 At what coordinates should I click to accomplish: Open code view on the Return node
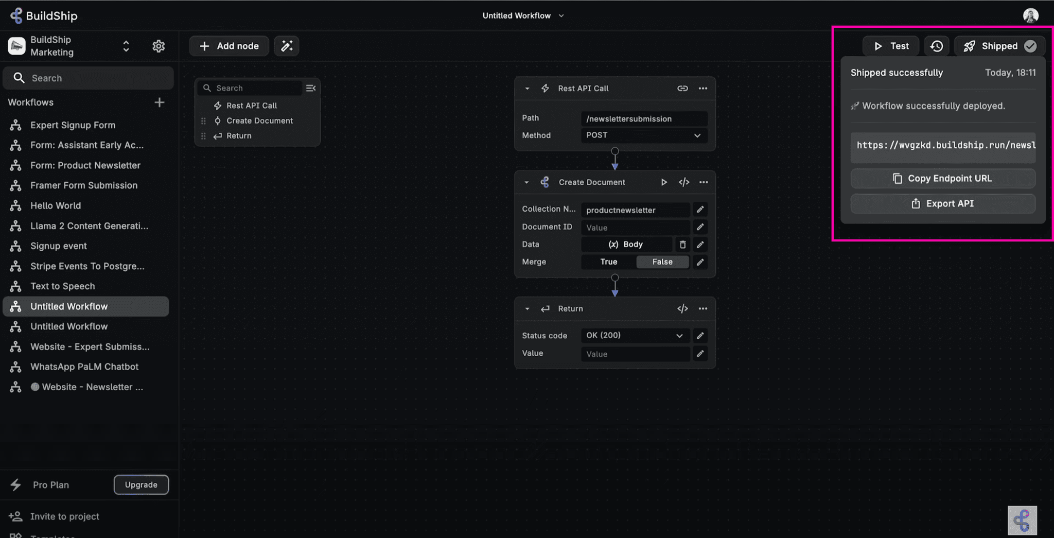point(683,308)
